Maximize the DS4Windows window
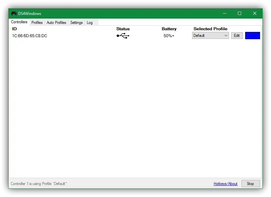This screenshot has height=197, width=271. (x=240, y=13)
